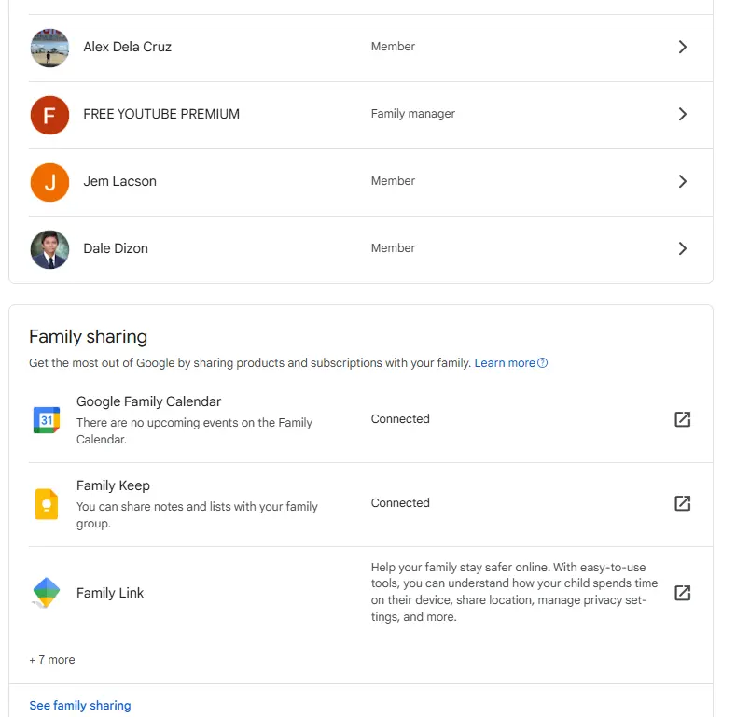750x717 pixels.
Task: Click the Learn more link
Action: [x=505, y=363]
